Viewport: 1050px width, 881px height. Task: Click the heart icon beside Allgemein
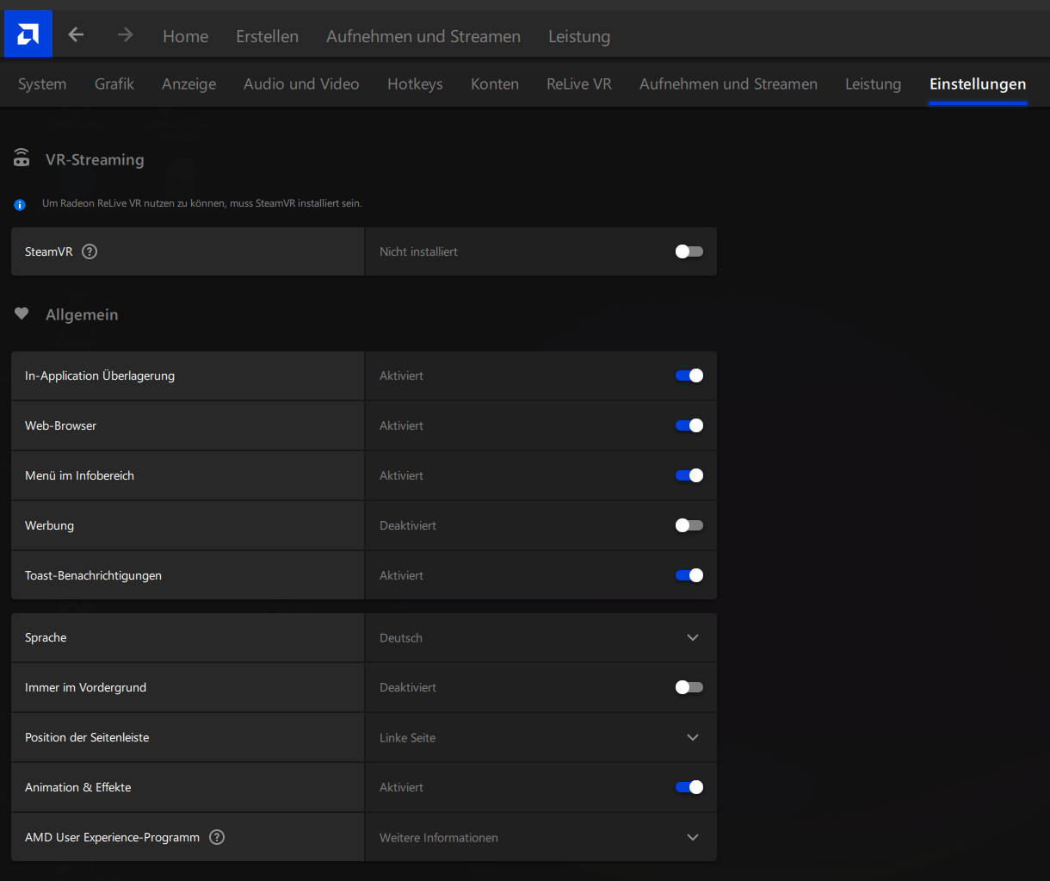point(22,314)
